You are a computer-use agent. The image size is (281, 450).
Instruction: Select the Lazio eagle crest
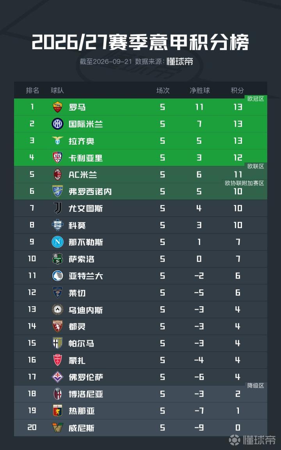pos(58,141)
